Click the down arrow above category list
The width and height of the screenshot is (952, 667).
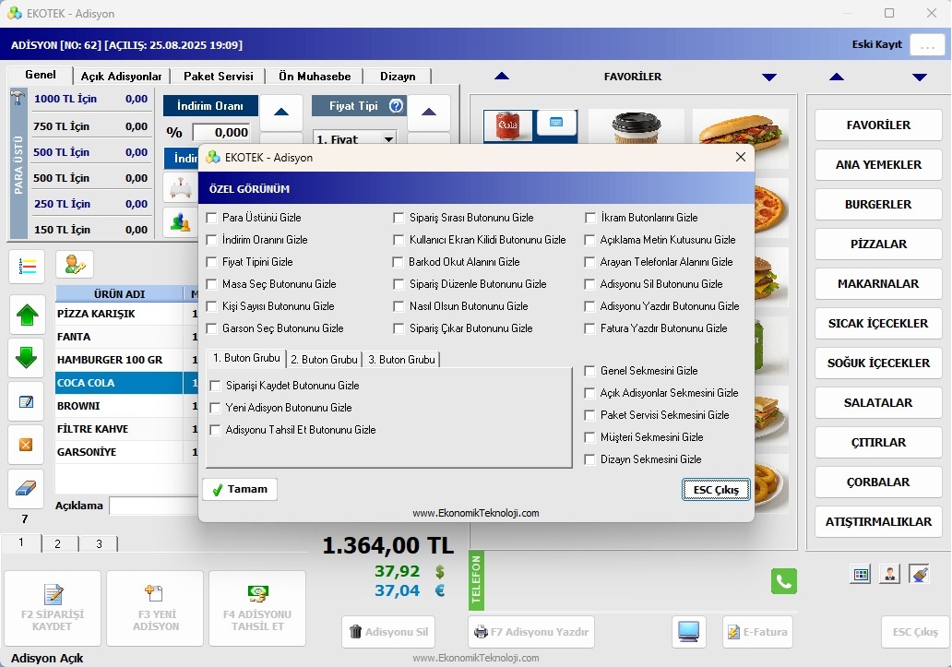pos(920,77)
